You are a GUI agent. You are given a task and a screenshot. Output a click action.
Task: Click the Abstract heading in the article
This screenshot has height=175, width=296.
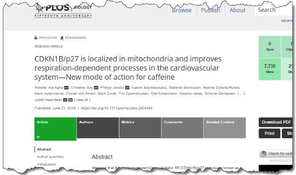(102, 157)
